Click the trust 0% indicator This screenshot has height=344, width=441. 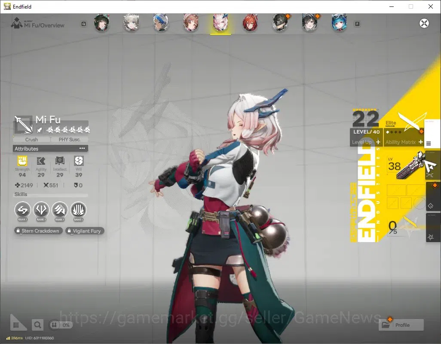point(61,325)
